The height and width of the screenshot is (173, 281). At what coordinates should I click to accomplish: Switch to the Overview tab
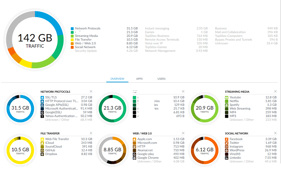coord(117,79)
